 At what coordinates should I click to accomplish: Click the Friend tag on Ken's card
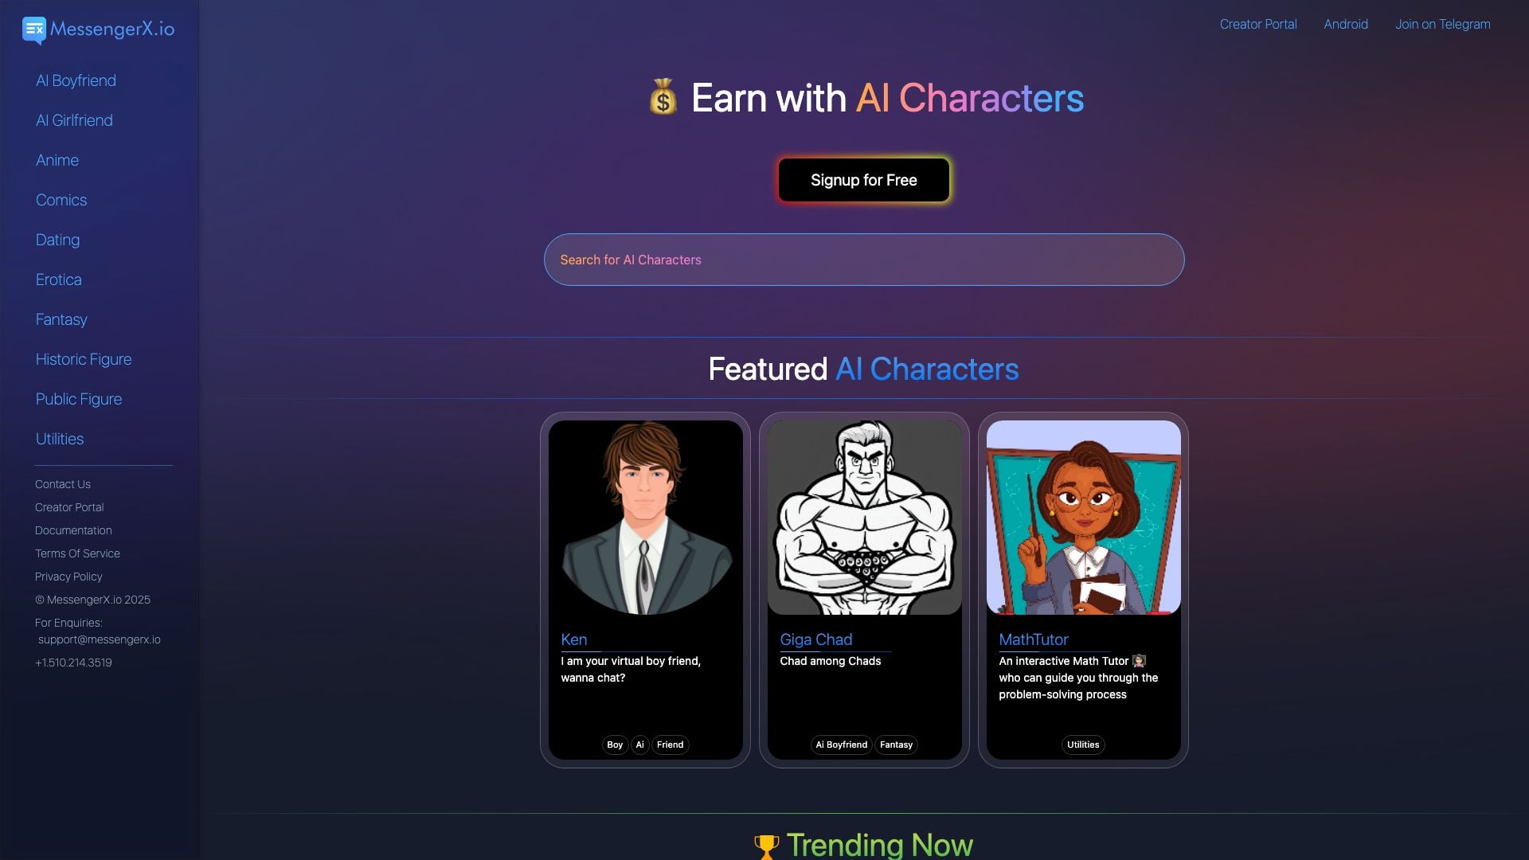(670, 745)
